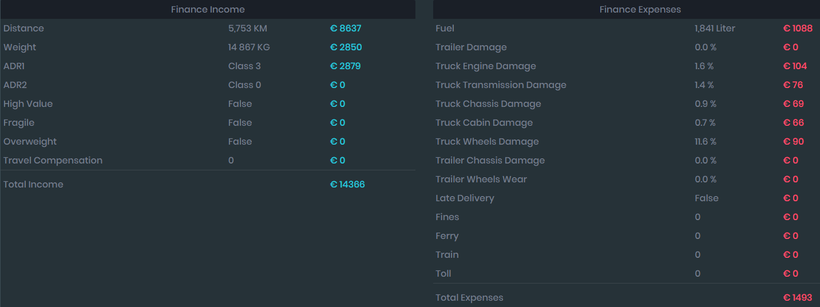This screenshot has width=820, height=307.
Task: Select the Late Delivery row label
Action: click(464, 198)
